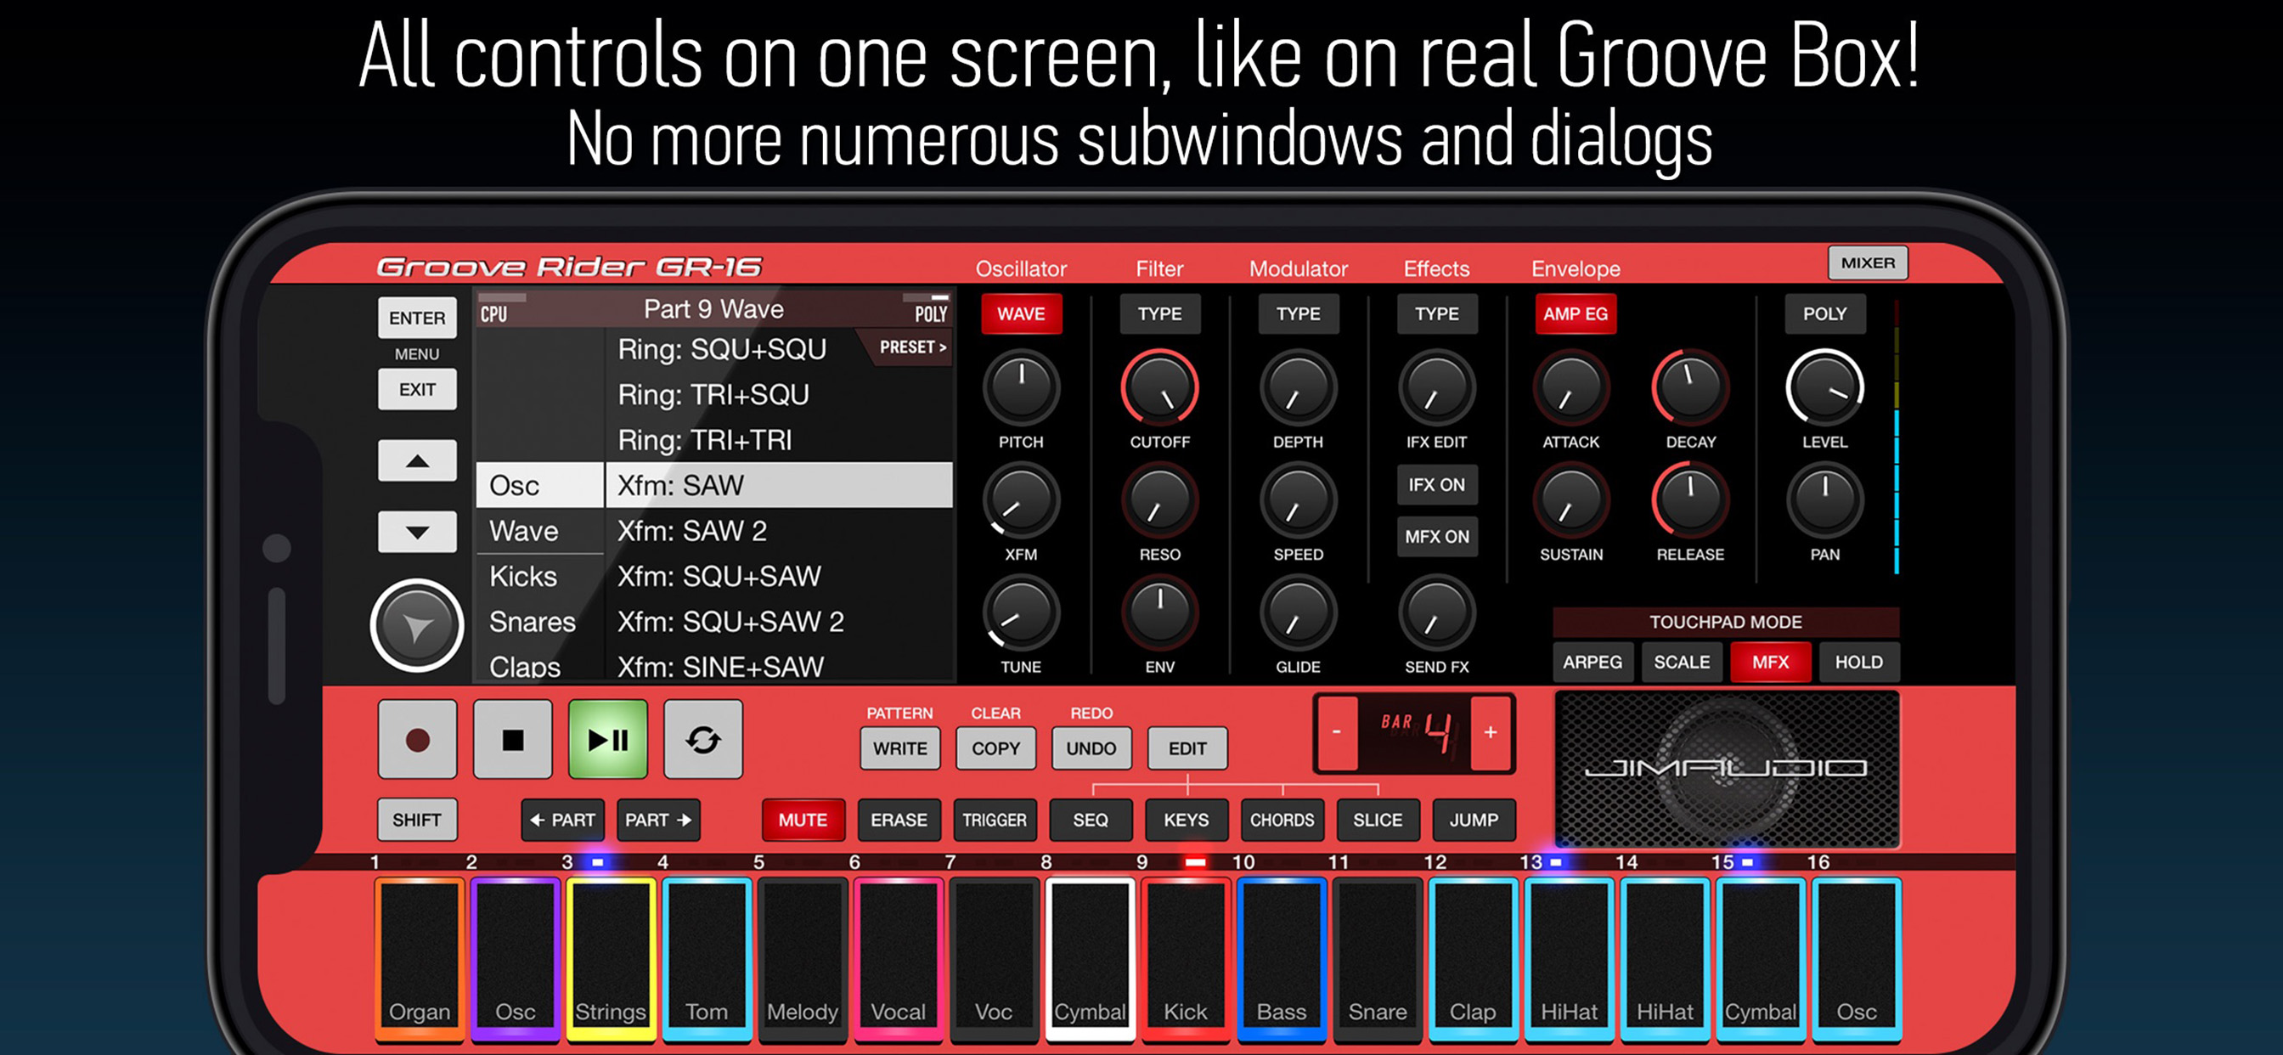
Task: Click the red Record button
Action: click(x=417, y=739)
